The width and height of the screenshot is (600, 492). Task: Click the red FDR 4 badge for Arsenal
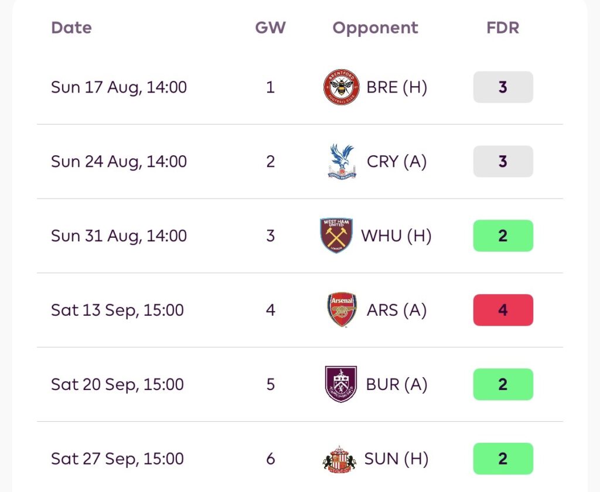click(503, 310)
